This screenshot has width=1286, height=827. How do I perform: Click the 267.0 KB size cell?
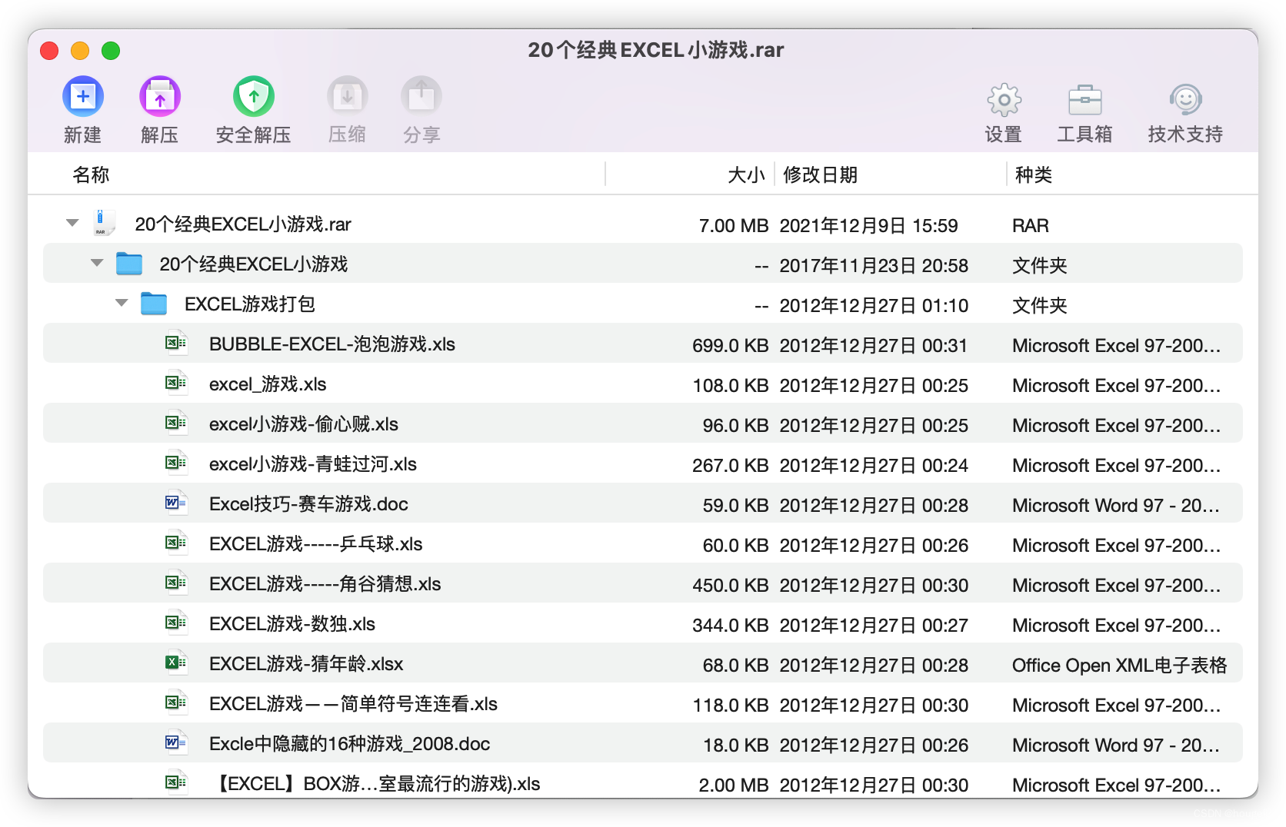(x=730, y=465)
